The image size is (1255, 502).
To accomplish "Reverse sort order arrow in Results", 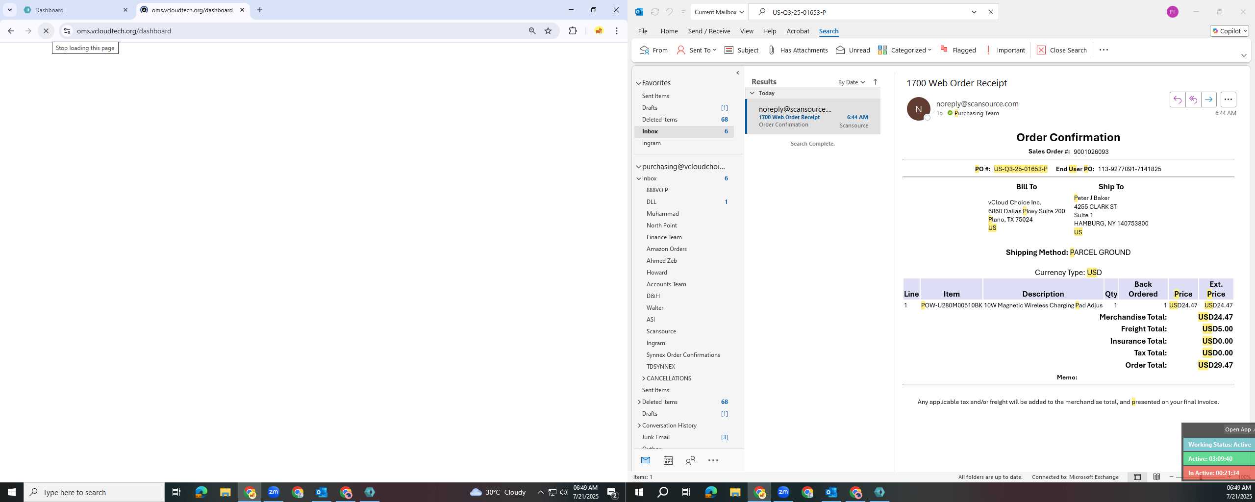I will pos(875,82).
